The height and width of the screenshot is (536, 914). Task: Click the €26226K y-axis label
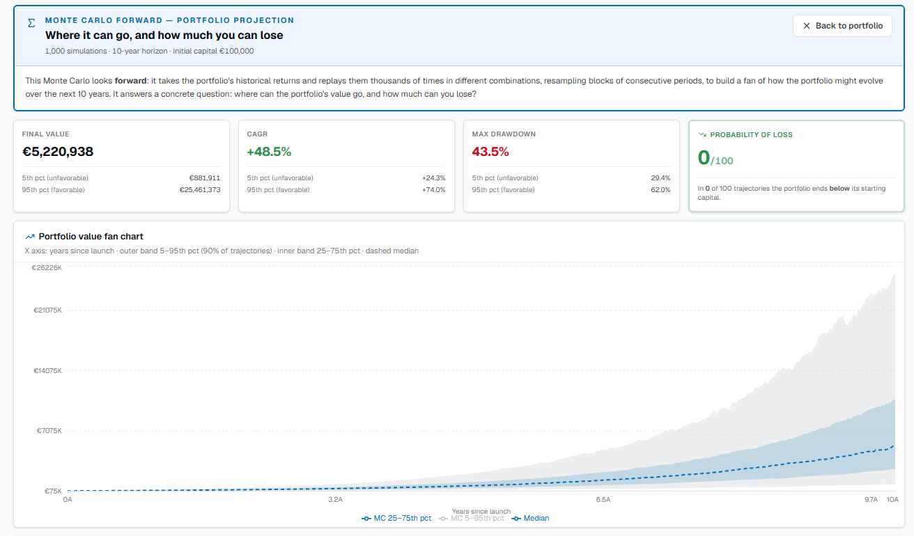[47, 268]
